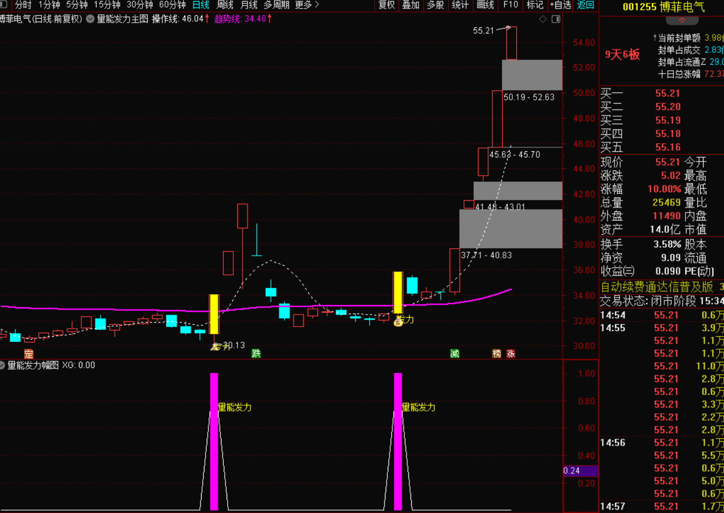
Task: Collapse the panel using the red chevron
Action: coord(681,20)
